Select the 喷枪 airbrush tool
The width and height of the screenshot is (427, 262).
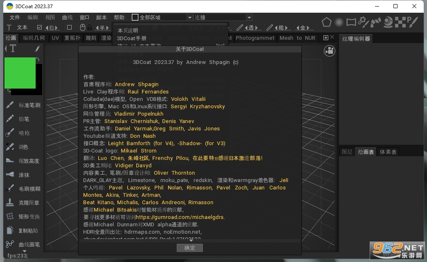coord(18,133)
